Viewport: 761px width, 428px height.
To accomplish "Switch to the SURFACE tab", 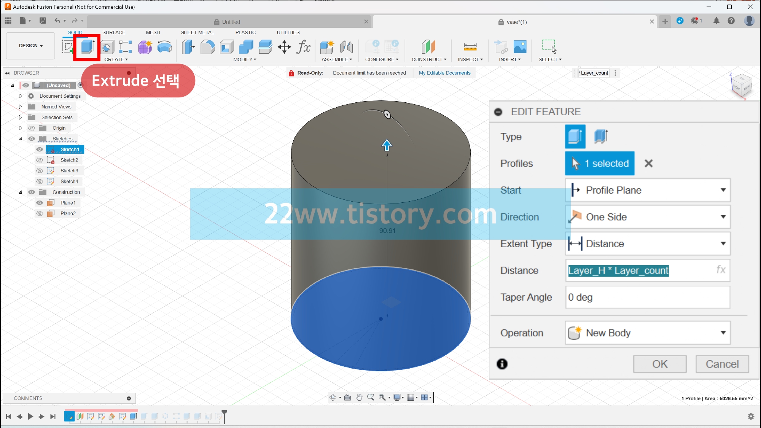I will tap(114, 32).
